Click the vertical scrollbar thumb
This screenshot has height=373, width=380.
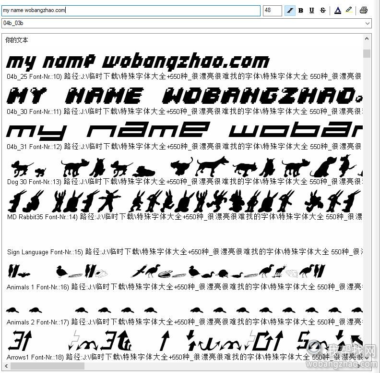[x=367, y=53]
